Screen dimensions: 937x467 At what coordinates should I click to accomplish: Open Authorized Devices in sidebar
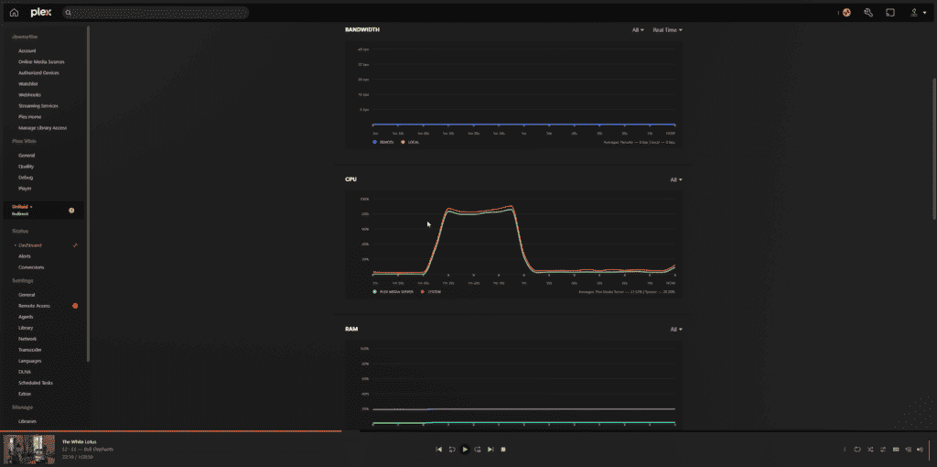[x=38, y=72]
